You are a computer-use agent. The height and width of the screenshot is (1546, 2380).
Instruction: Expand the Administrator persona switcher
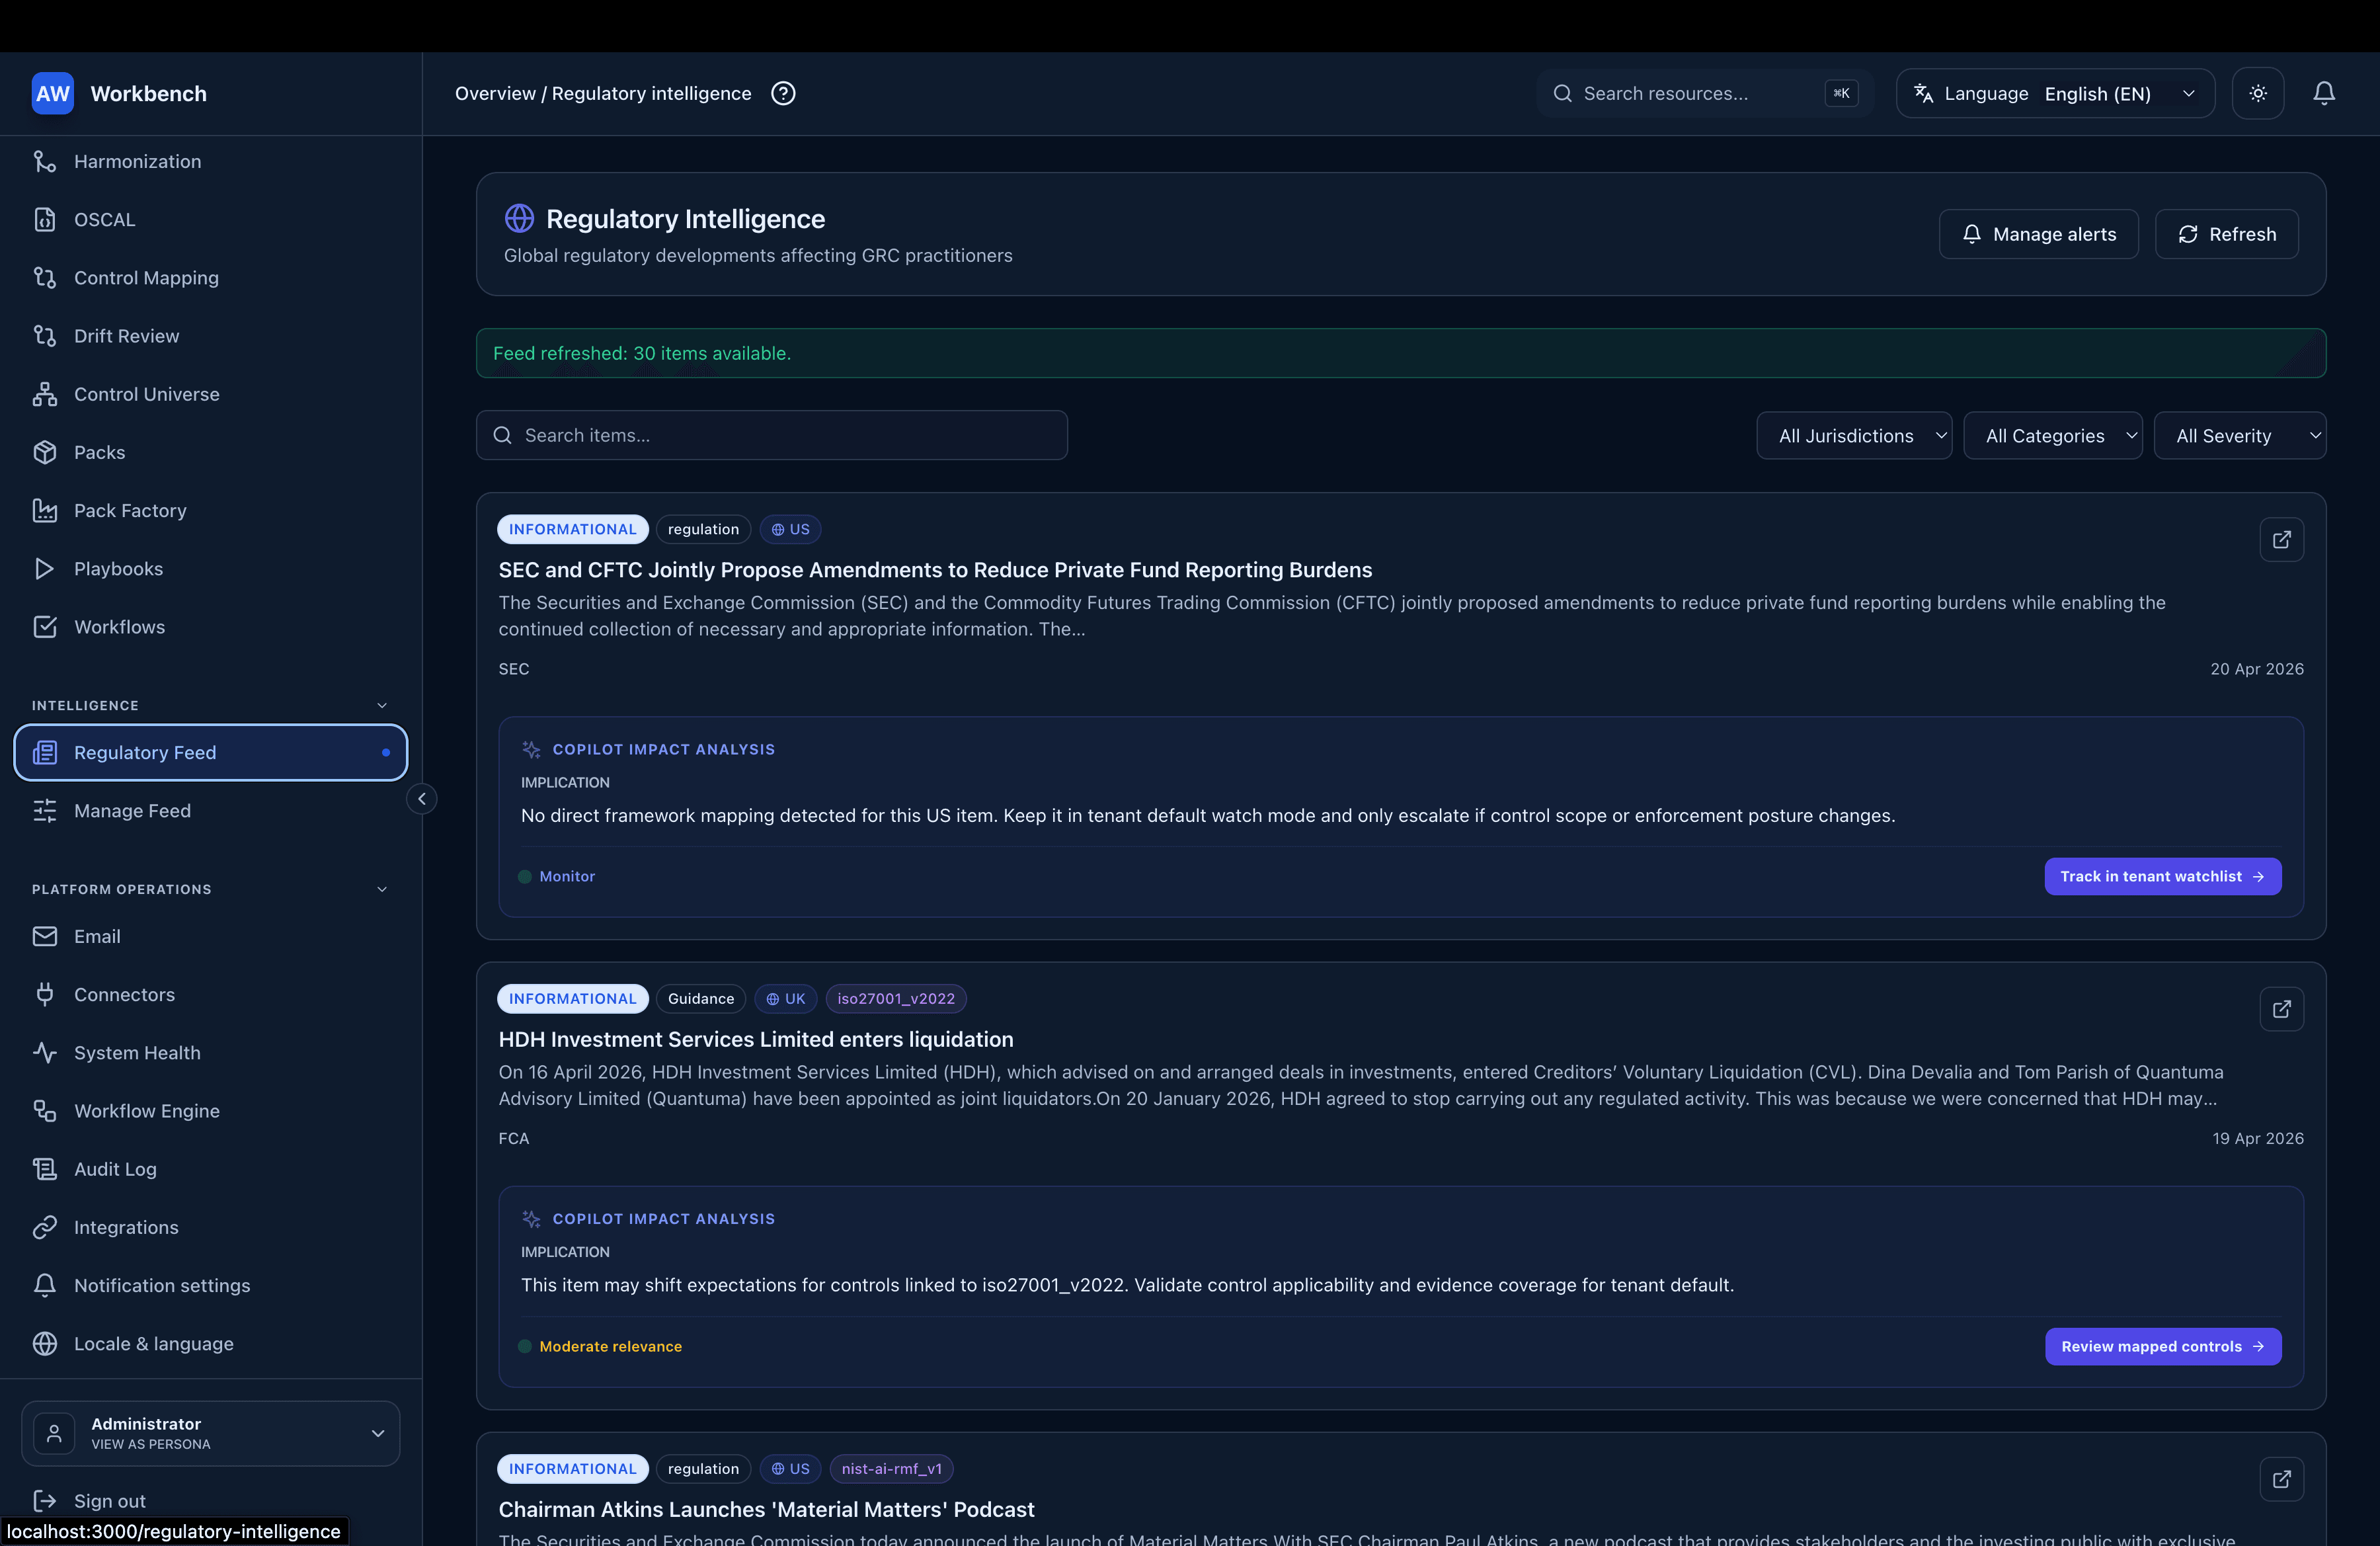click(x=210, y=1433)
